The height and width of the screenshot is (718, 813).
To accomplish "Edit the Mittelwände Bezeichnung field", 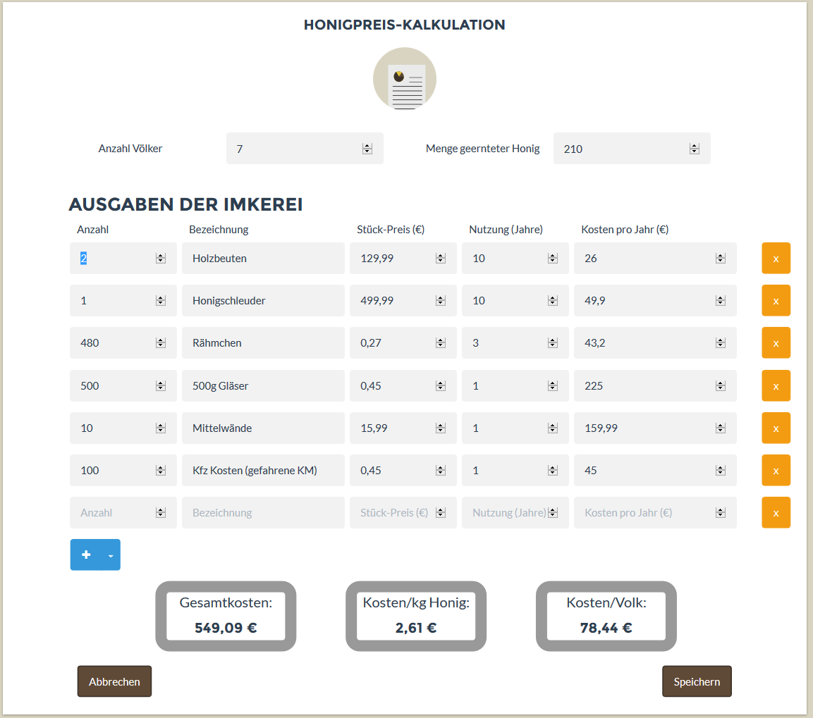I will click(263, 428).
